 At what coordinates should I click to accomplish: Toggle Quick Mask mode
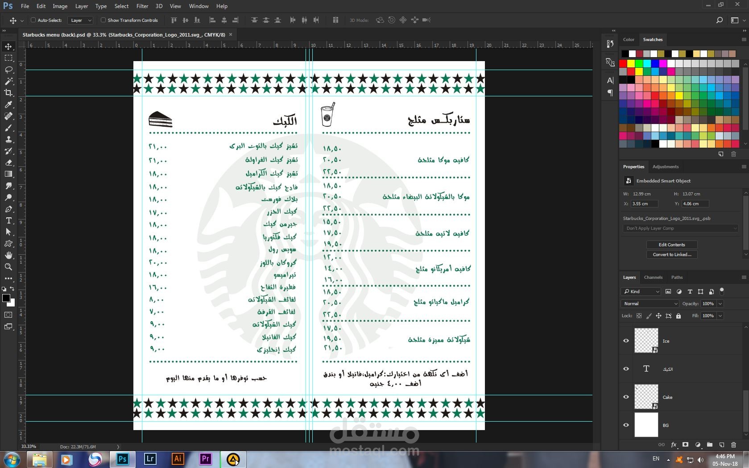point(8,315)
